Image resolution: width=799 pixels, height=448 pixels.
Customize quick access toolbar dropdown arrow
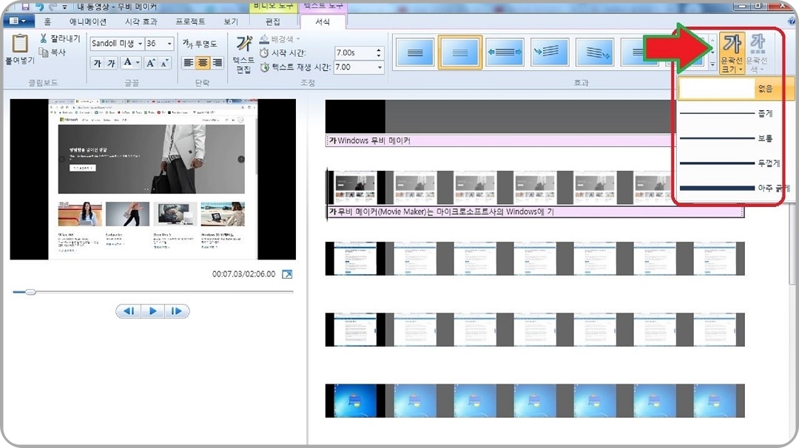point(64,7)
